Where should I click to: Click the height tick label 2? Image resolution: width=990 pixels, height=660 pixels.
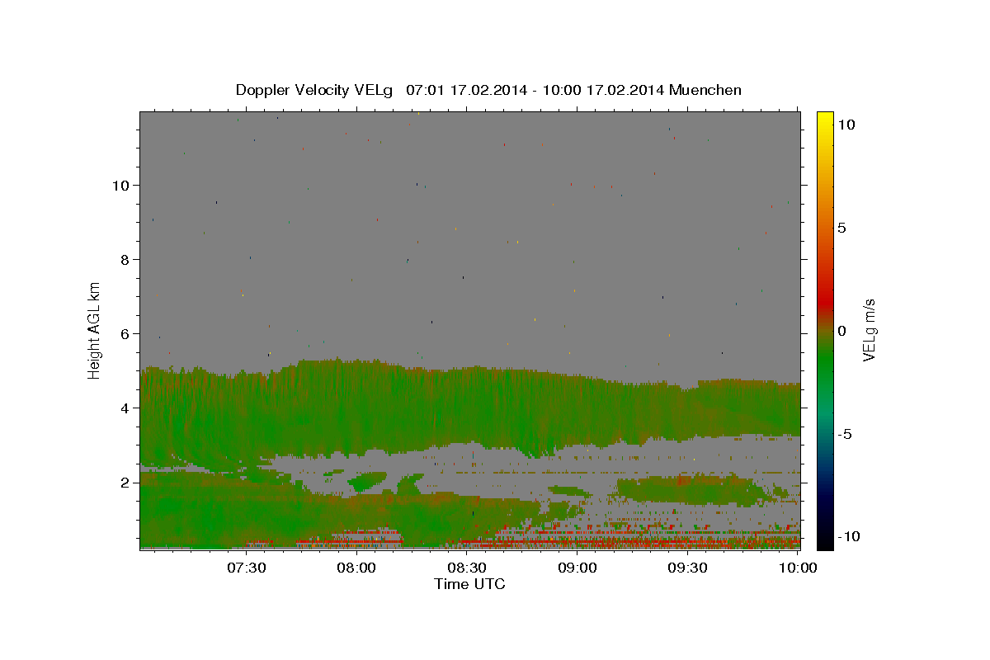[x=125, y=483]
